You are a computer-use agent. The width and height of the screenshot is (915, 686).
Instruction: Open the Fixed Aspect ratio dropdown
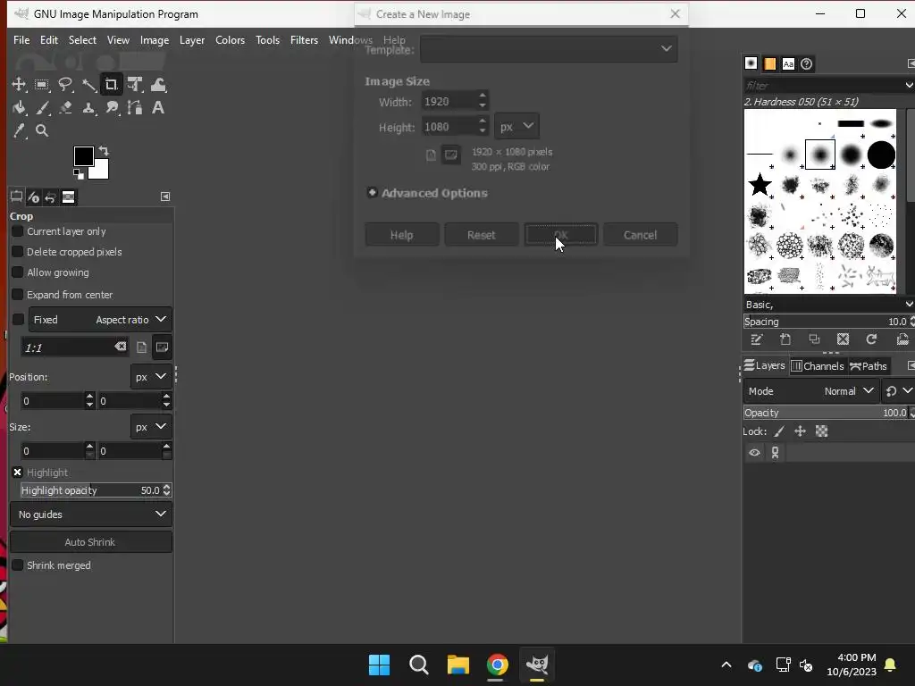100,320
